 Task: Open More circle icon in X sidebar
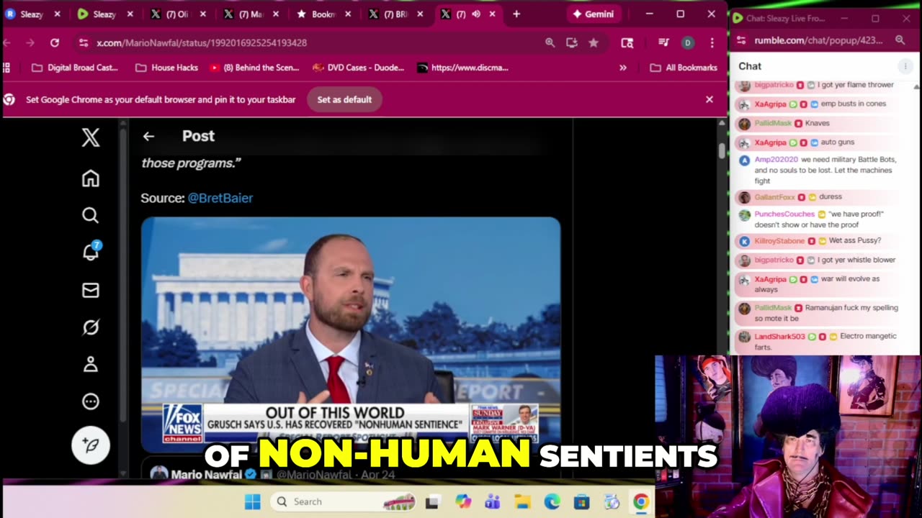[x=91, y=401]
